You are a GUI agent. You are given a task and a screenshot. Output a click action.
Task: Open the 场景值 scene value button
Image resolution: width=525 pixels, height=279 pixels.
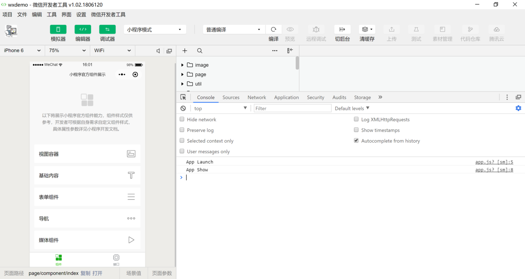(133, 273)
